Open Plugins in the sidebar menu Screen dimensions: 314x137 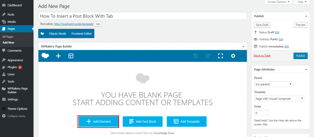[x=12, y=67]
